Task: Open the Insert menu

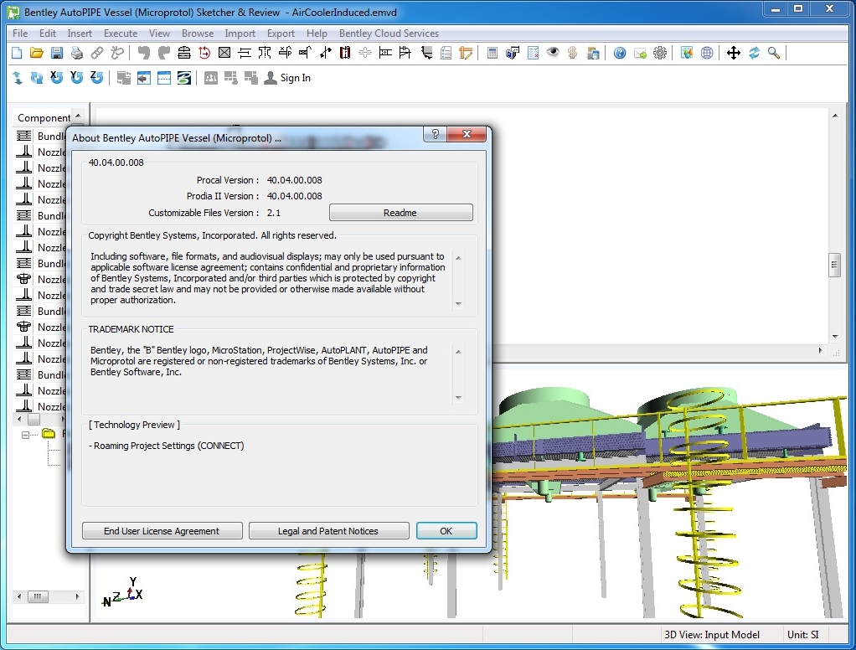Action: tap(80, 34)
